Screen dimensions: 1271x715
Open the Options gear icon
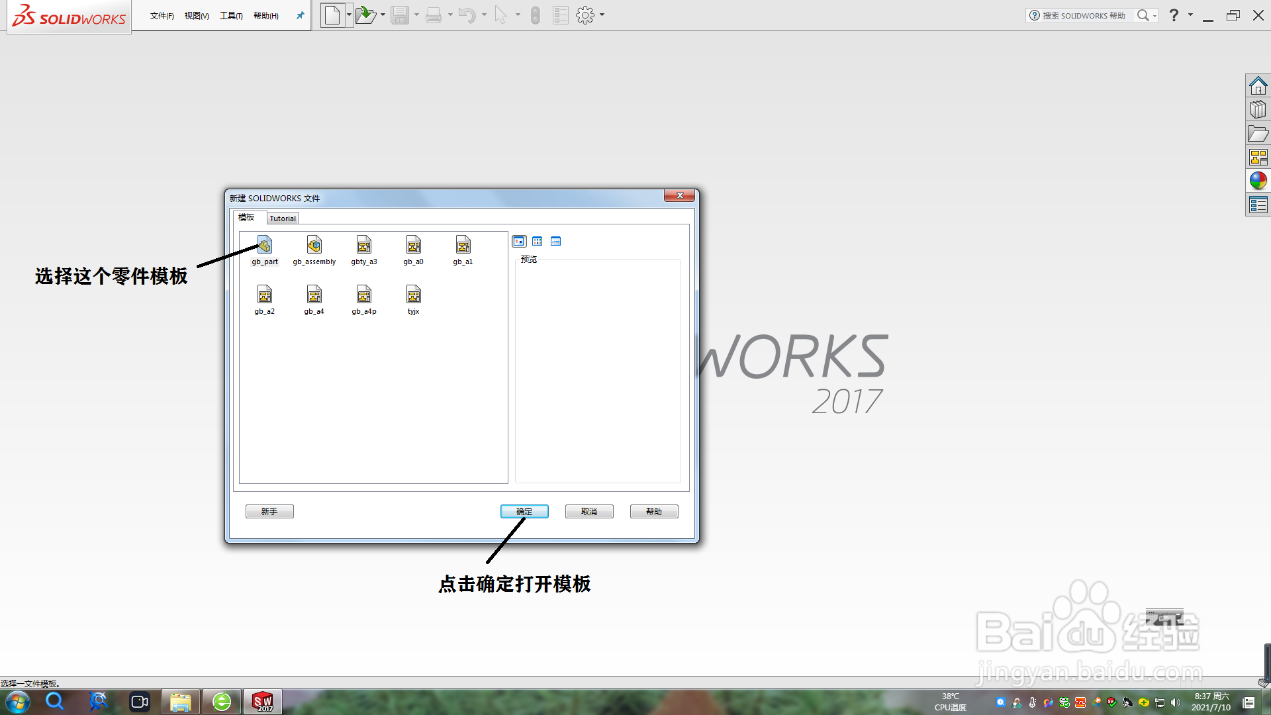(x=585, y=15)
